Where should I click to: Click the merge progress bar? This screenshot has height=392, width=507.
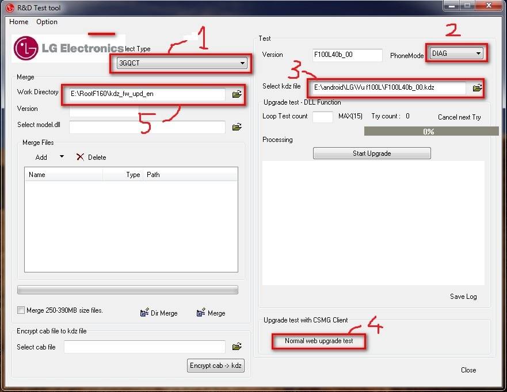128,290
